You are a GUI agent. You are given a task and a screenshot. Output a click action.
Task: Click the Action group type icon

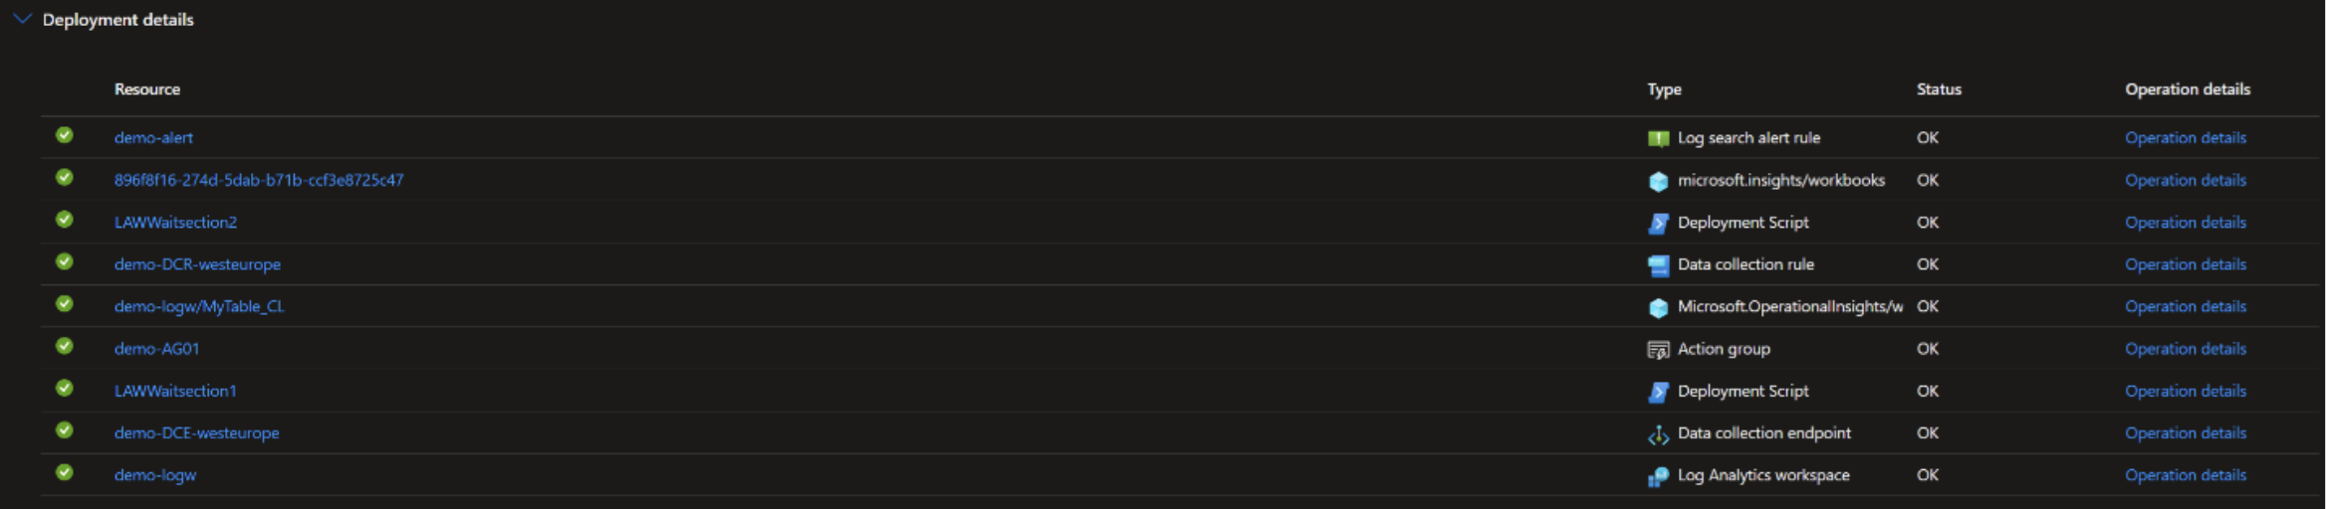tap(1658, 349)
